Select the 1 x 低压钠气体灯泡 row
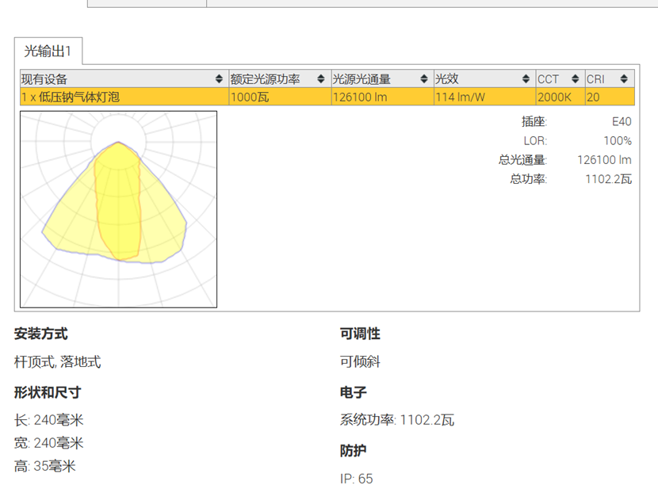The image size is (658, 500). [327, 97]
